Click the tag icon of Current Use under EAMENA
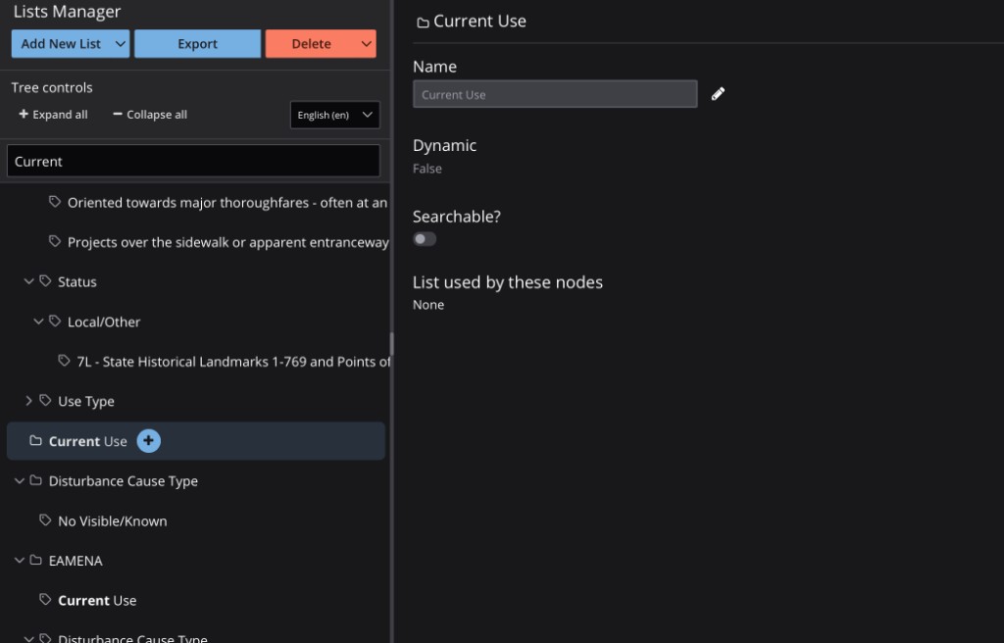 45,600
